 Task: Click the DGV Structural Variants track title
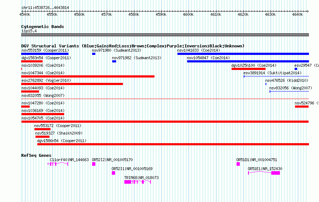click(133, 46)
